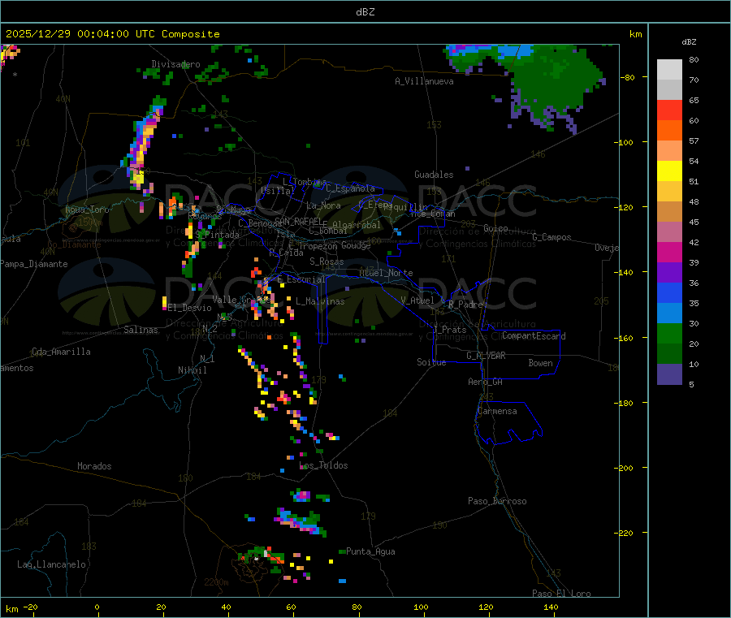Click the -200 tick on vertical km axis
This screenshot has width=731, height=618.
pyautogui.click(x=624, y=468)
